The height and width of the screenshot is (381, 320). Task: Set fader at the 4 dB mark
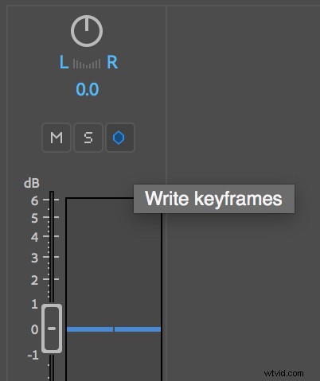34,237
